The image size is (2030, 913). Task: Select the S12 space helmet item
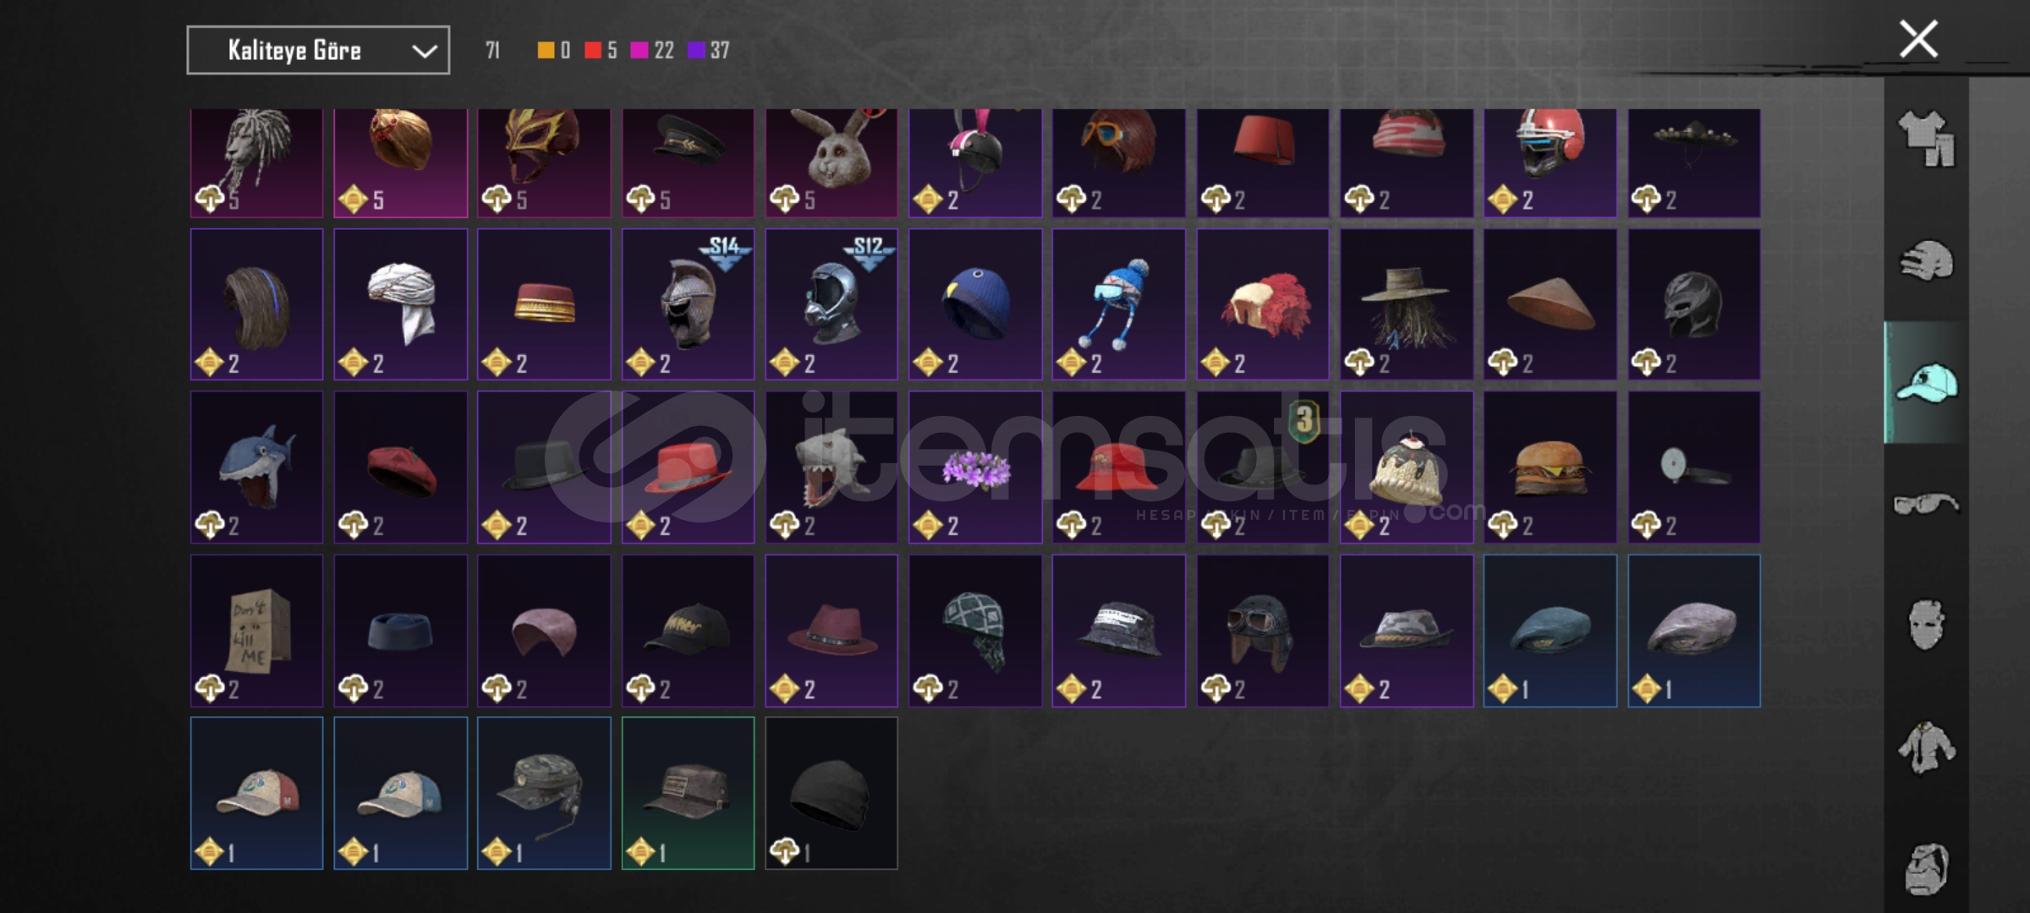[x=831, y=304]
